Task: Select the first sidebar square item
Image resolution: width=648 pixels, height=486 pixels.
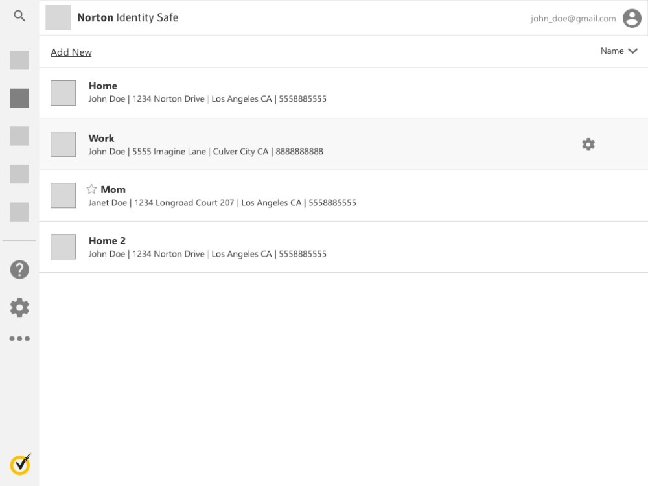Action: click(x=19, y=60)
